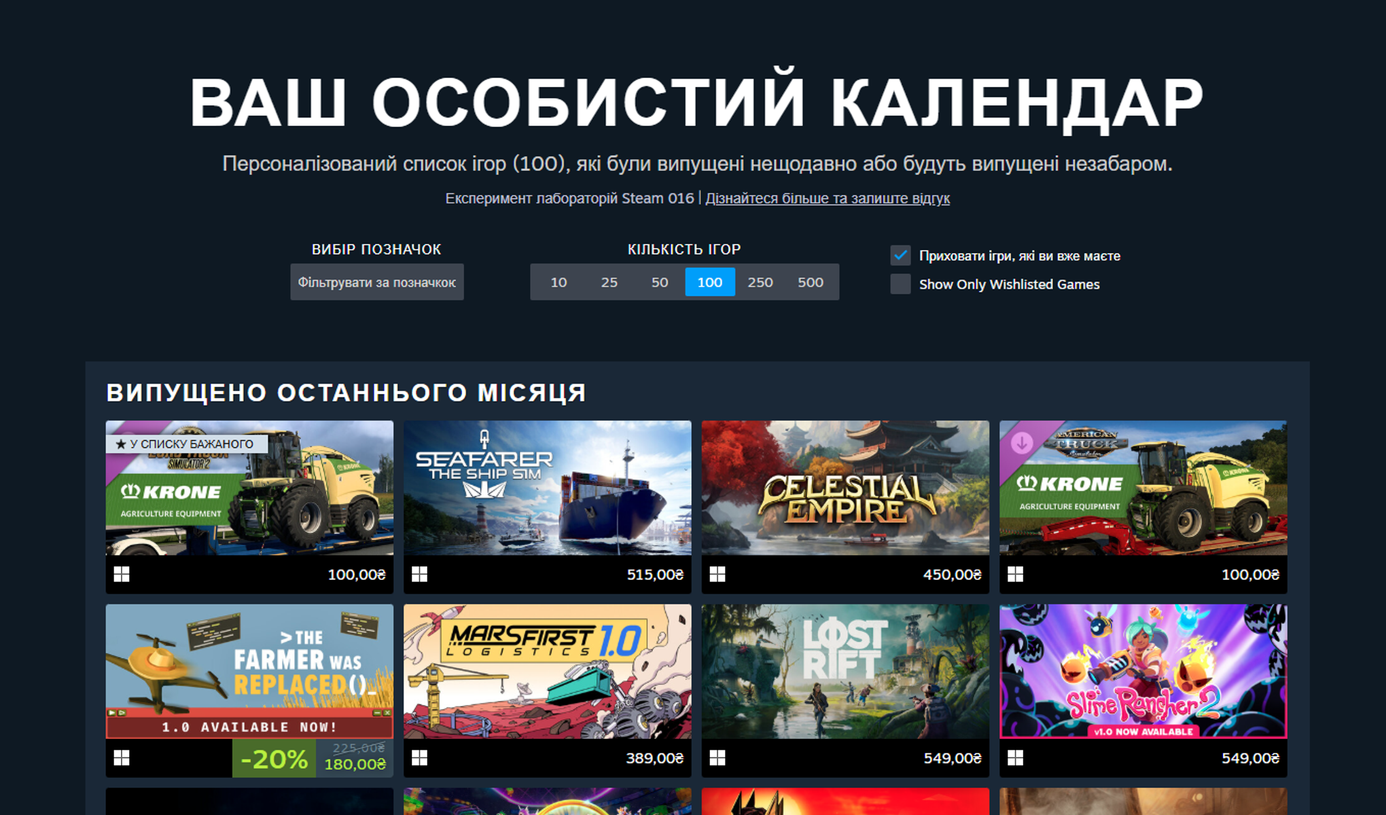Set game count to 25
This screenshot has width=1386, height=815.
click(x=609, y=282)
